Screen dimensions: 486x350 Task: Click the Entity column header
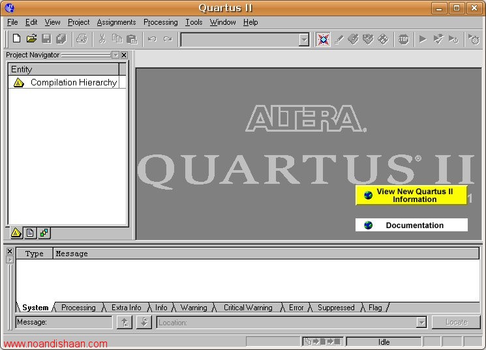[63, 69]
